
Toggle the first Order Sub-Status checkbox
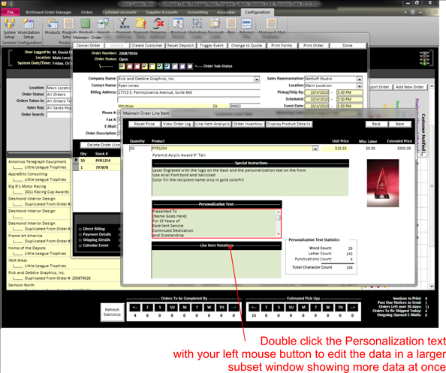point(122,66)
